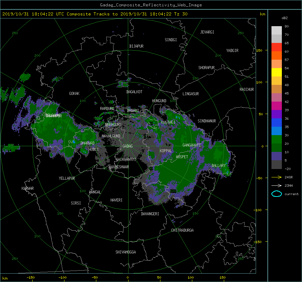
Task: Click the 'HUNGUND' city label
Action: pos(159,101)
